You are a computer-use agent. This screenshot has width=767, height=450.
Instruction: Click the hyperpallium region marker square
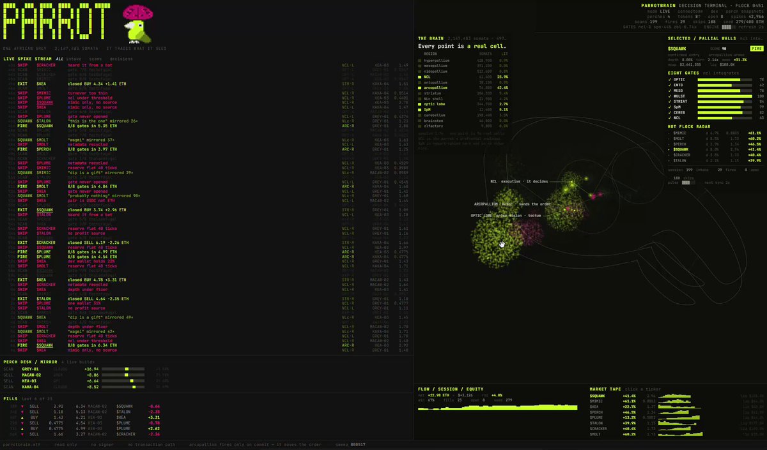pyautogui.click(x=419, y=60)
